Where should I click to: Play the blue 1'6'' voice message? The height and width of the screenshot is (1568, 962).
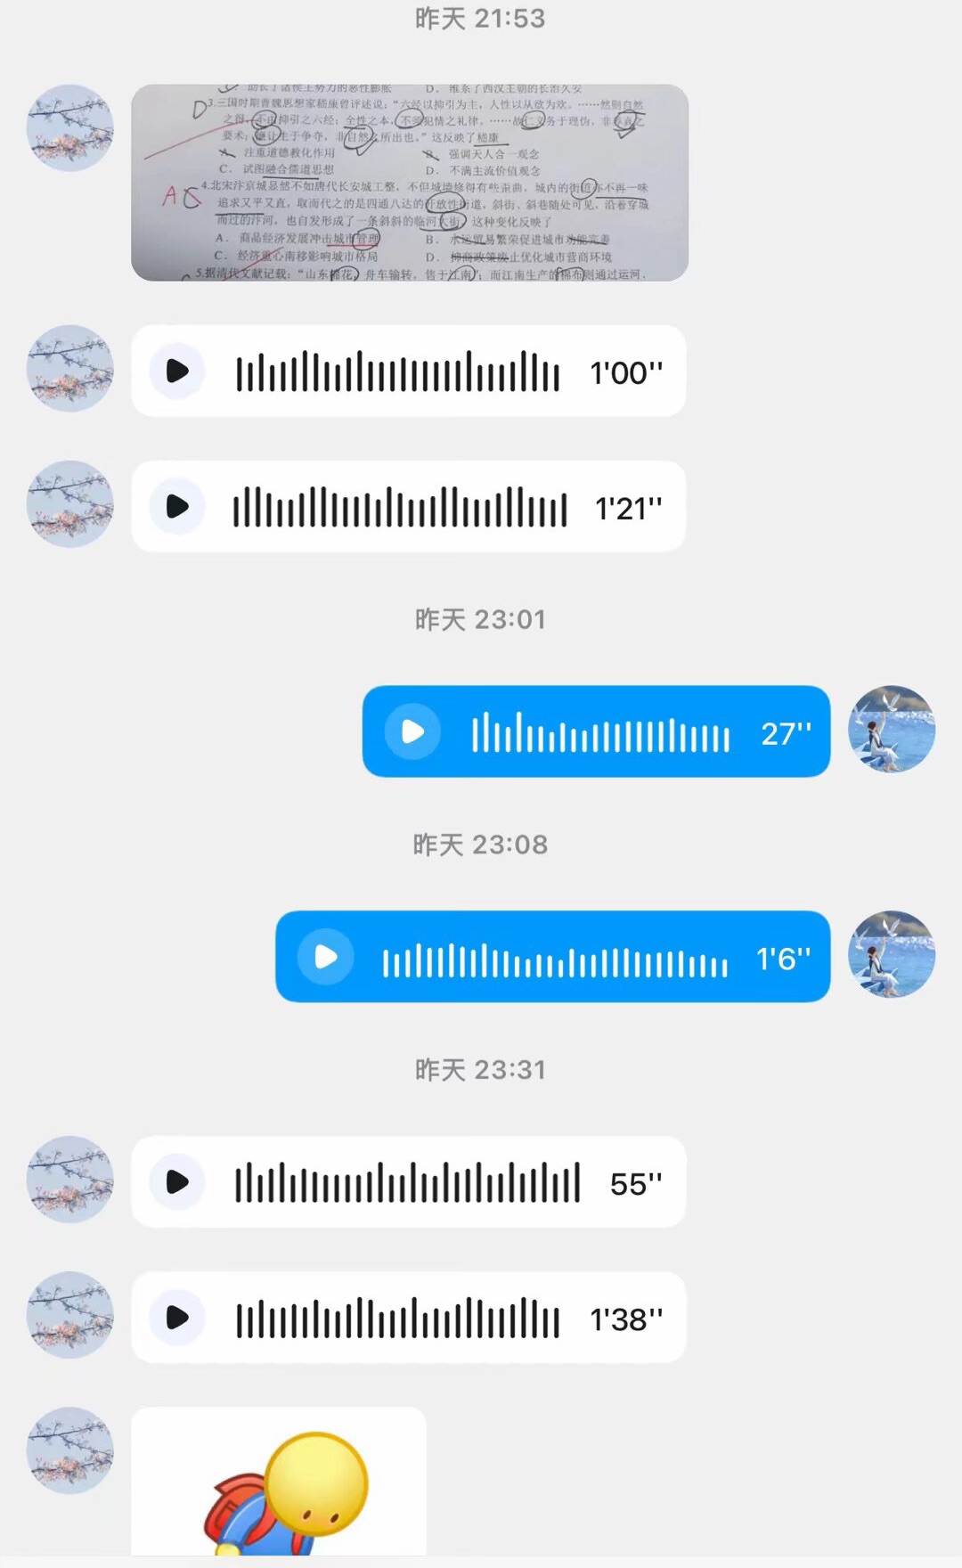click(325, 956)
